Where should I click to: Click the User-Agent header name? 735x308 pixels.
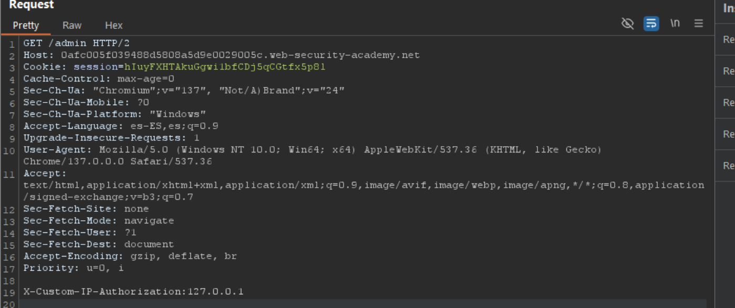pos(58,150)
